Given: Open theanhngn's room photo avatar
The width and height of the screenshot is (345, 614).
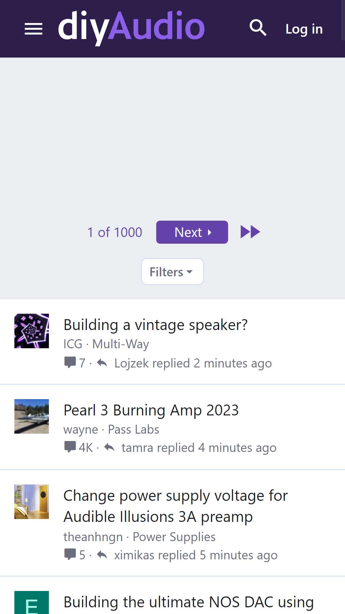Looking at the screenshot, I should click(x=32, y=502).
